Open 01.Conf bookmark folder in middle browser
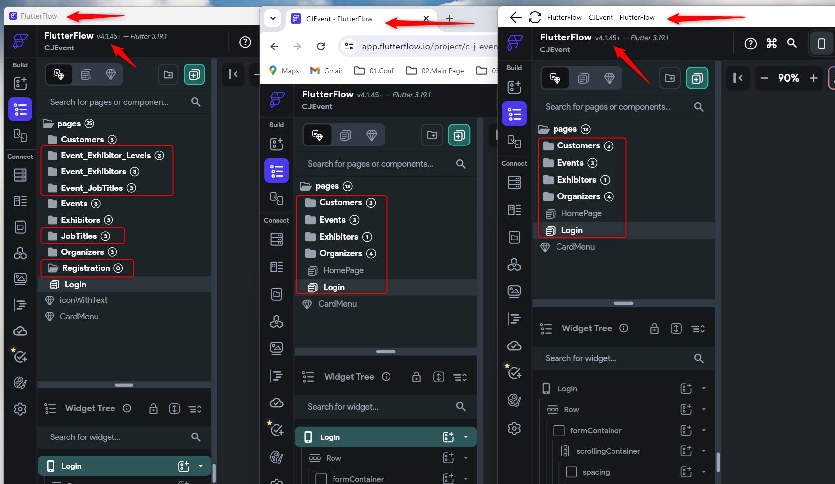The image size is (835, 484). coord(374,71)
